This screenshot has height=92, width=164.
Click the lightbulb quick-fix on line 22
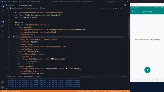pyautogui.click(x=14, y=37)
